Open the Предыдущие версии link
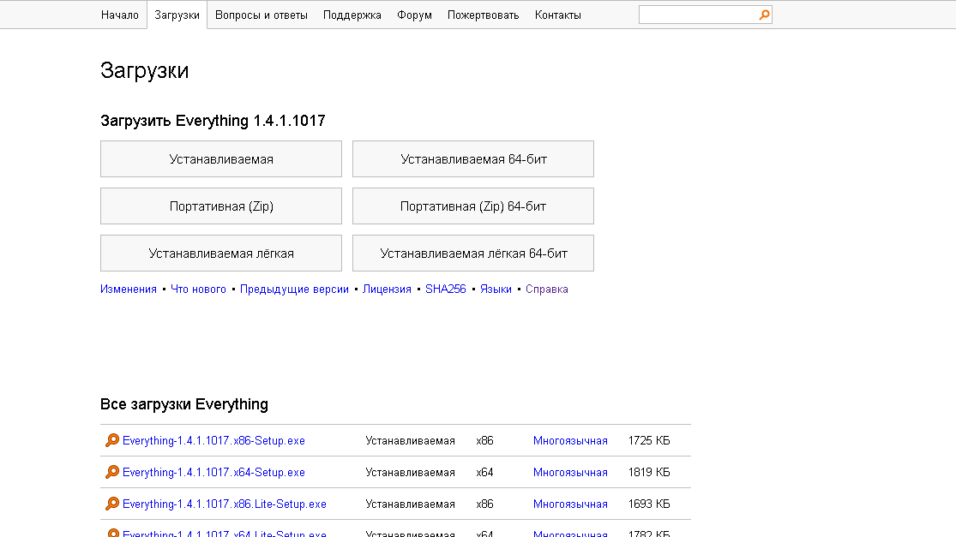This screenshot has height=537, width=956. 294,289
